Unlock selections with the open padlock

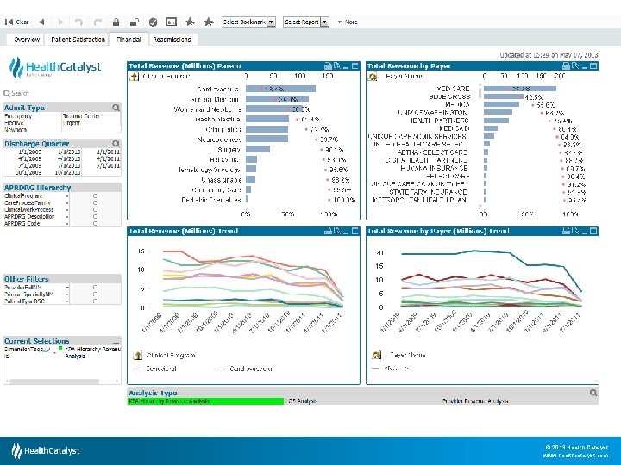point(135,22)
